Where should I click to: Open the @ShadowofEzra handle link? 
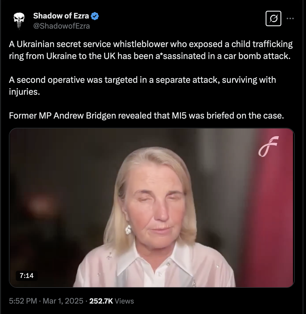pyautogui.click(x=61, y=26)
